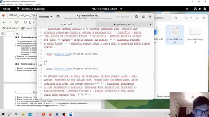209x117 pixels.
Task: Reload the page in Firefox
Action: click(x=16, y=22)
